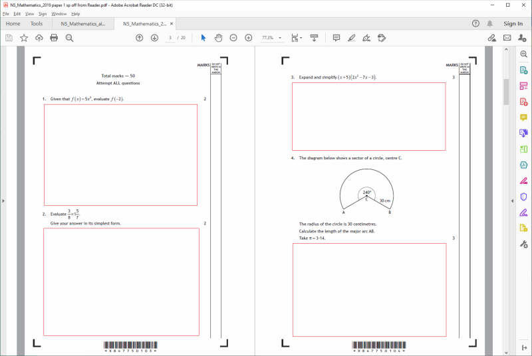Collapse the tools sidebar arrow at bottom
Screen dimensions: 532x356
pyautogui.click(x=523, y=348)
